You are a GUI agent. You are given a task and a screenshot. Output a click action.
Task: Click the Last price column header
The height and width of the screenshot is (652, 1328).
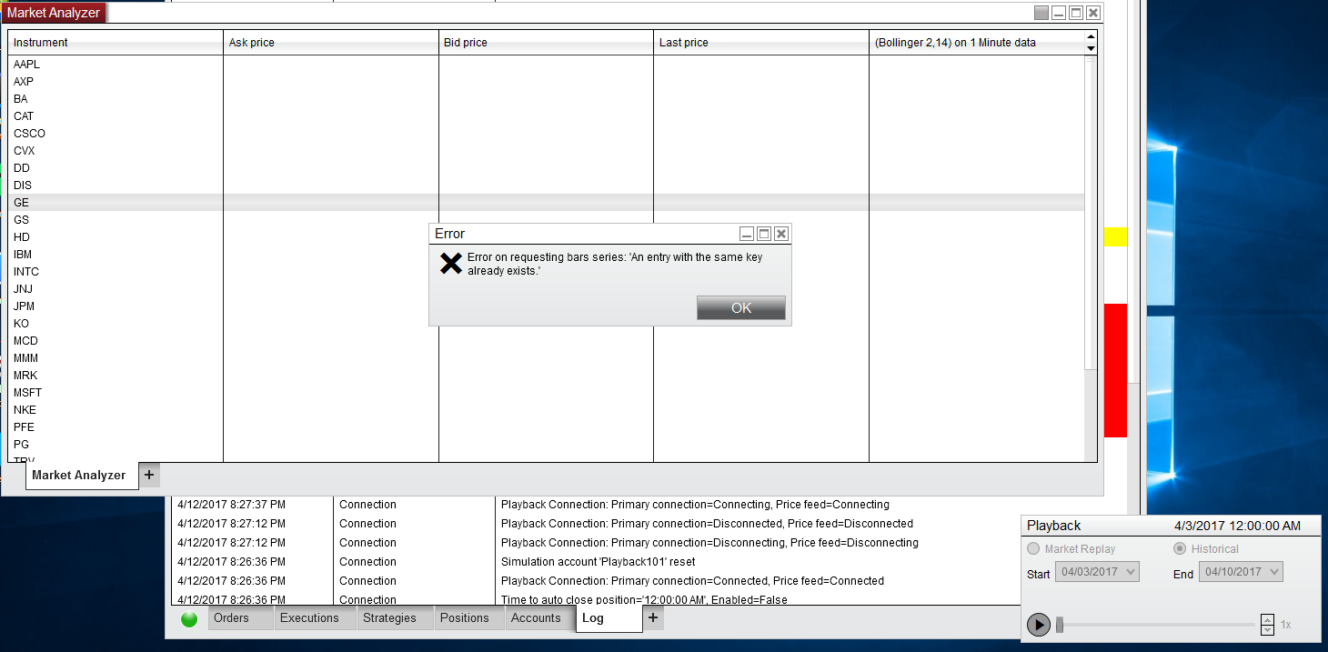coord(761,43)
